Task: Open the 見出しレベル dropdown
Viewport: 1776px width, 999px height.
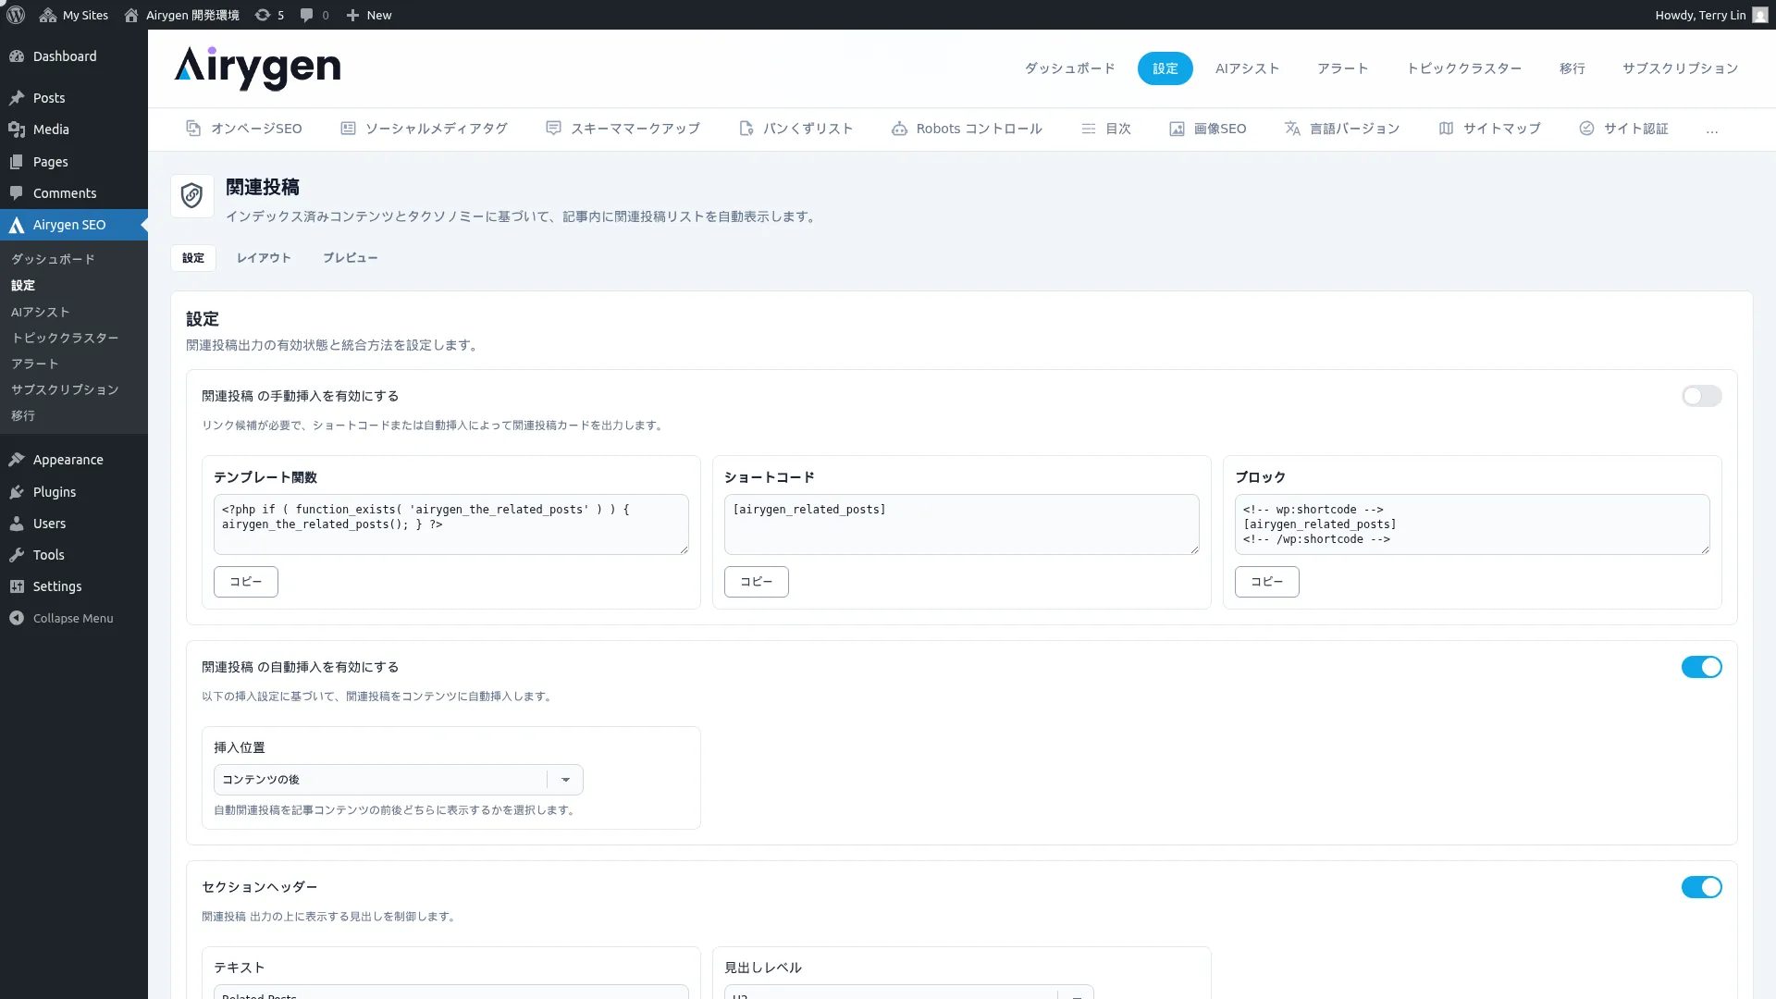Action: [x=908, y=993]
